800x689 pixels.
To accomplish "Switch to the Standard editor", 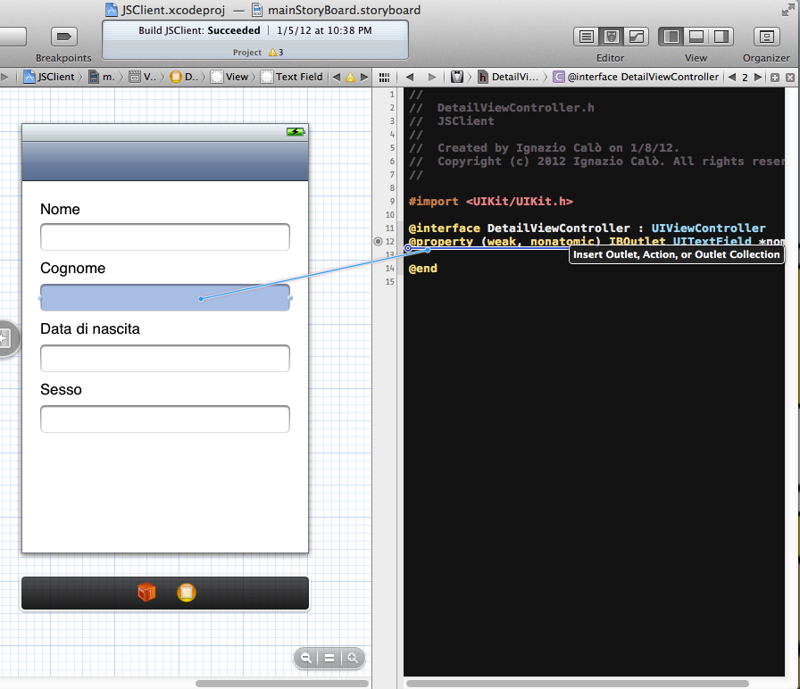I will tap(587, 37).
